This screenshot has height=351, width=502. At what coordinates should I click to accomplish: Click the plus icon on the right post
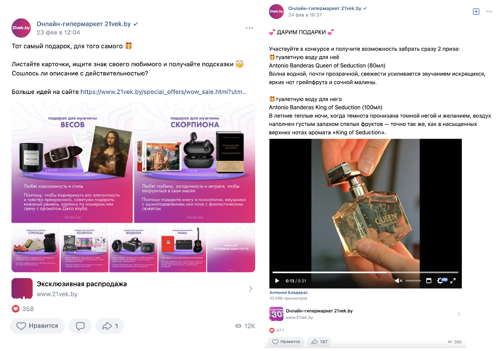[476, 12]
